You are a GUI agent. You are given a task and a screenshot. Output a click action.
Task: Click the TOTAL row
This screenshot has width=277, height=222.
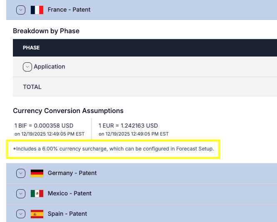click(32, 87)
